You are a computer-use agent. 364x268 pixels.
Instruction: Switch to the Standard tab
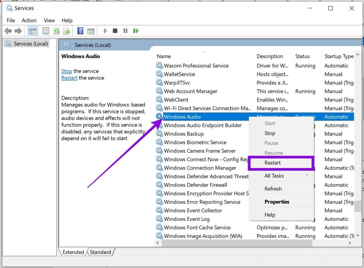(x=100, y=252)
